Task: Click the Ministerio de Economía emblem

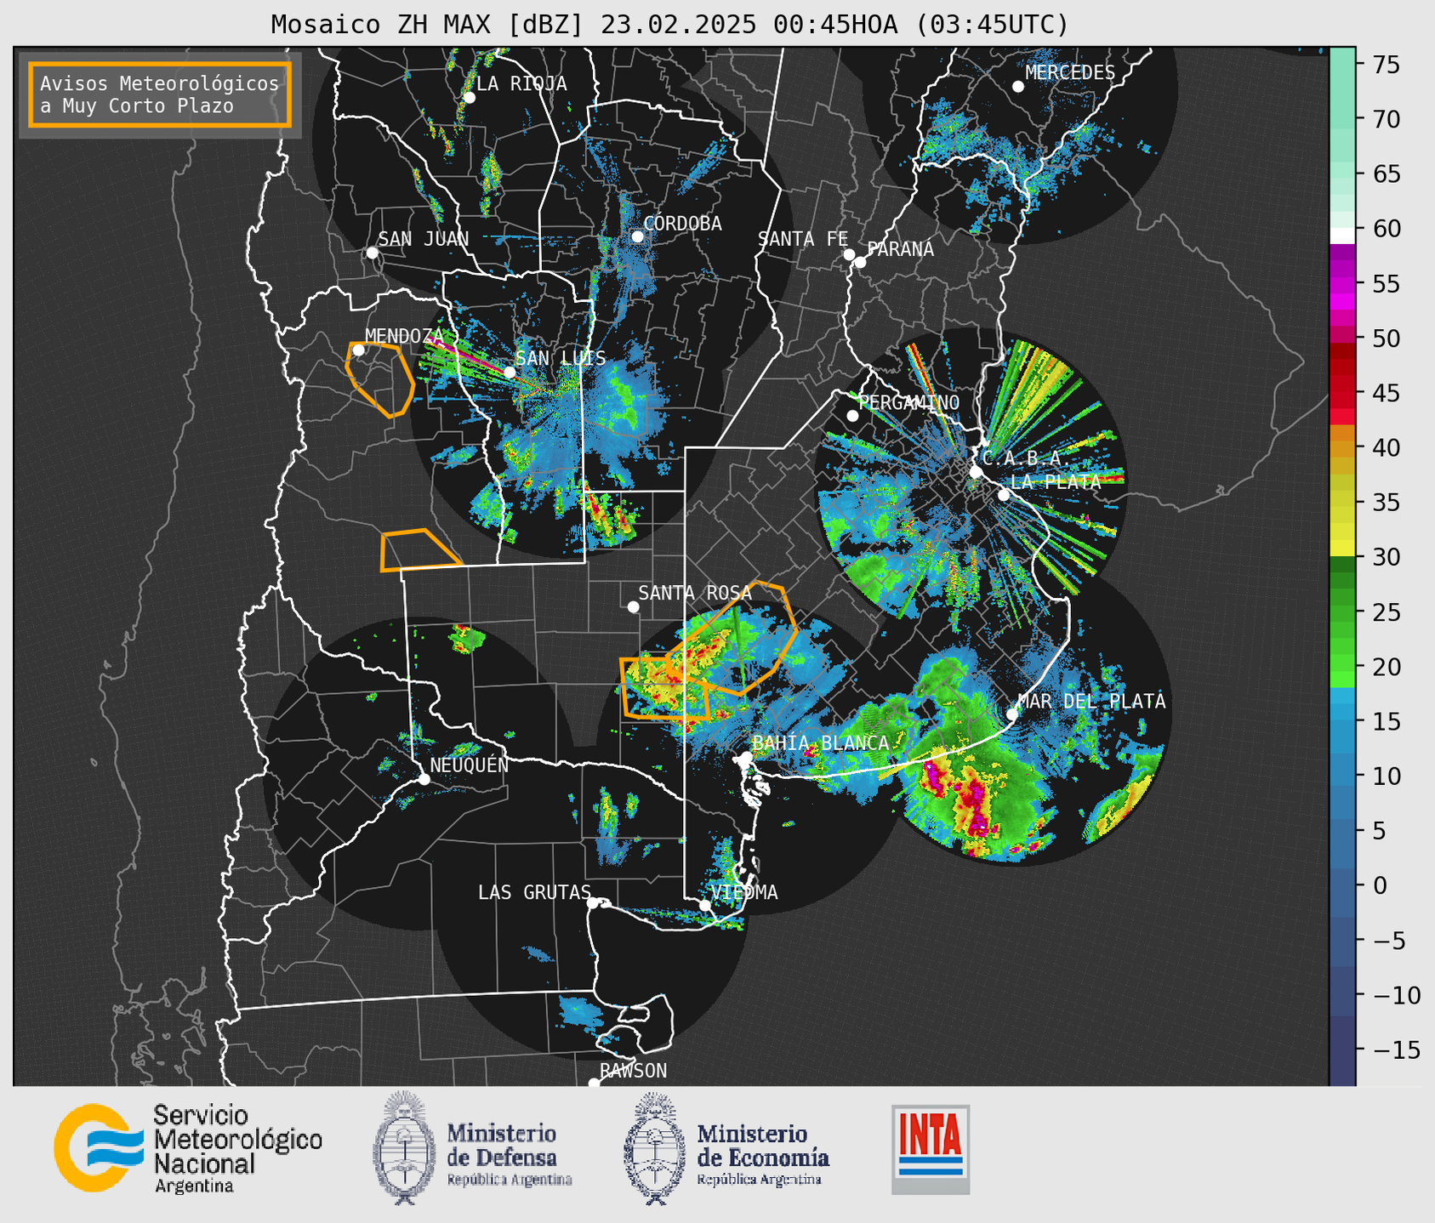Action: 655,1148
